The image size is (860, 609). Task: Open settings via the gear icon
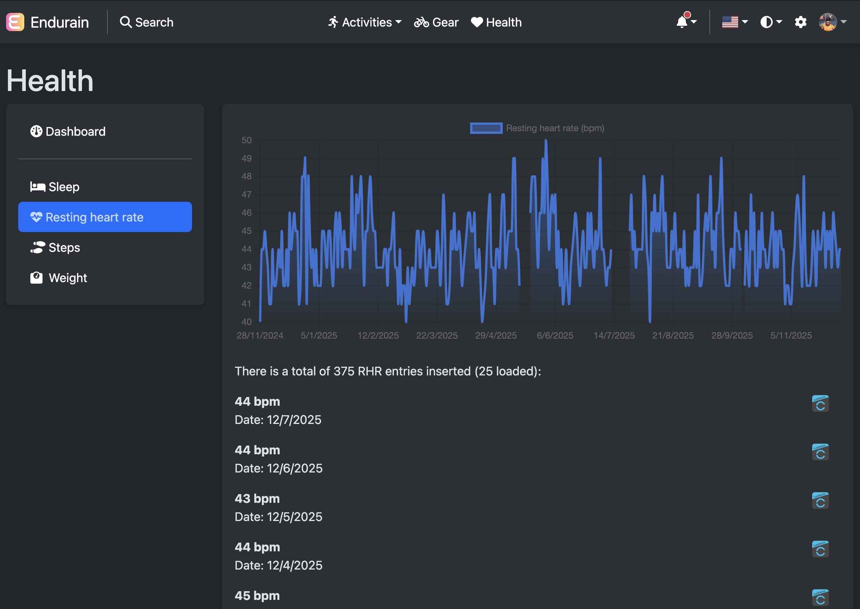pyautogui.click(x=800, y=22)
